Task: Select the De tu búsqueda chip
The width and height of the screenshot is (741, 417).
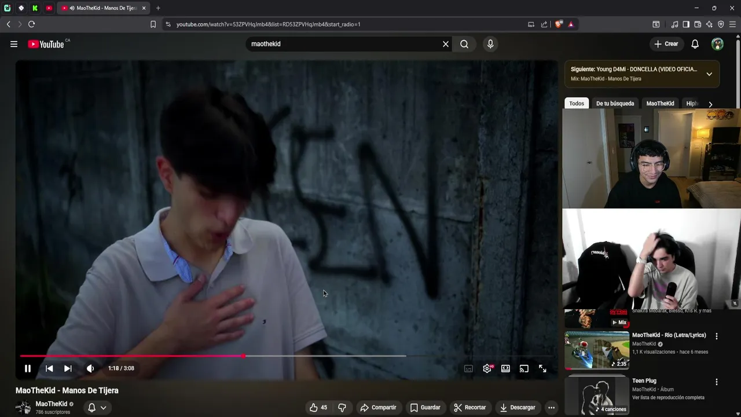Action: click(x=615, y=104)
